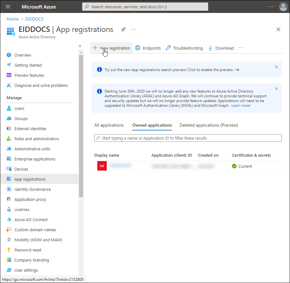The image size is (290, 283).
Task: Dismiss the search preview banner
Action: [x=276, y=67]
